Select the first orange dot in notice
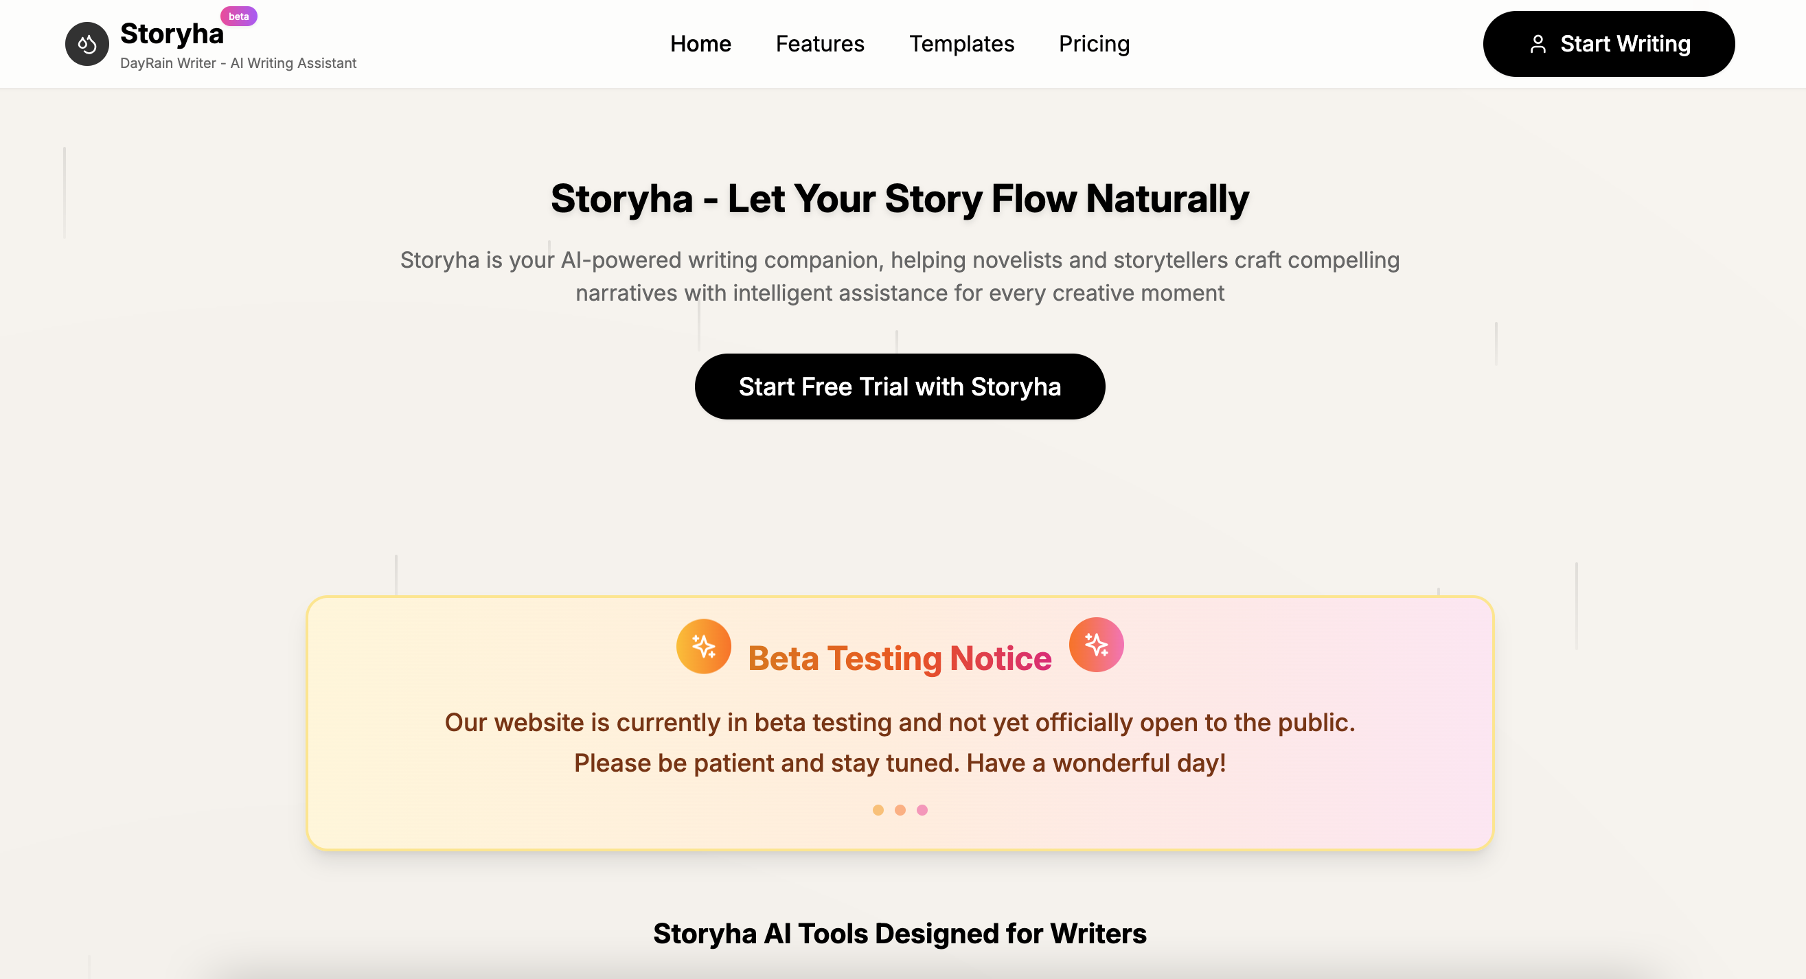Screen dimensions: 1806x979 (x=878, y=810)
